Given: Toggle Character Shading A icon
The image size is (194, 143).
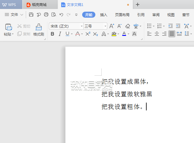Looking at the screenshot, I should 134,34.
